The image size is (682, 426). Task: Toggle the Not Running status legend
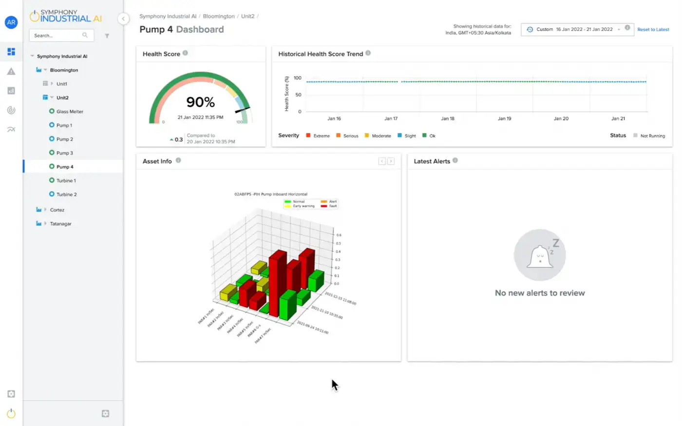pyautogui.click(x=648, y=136)
